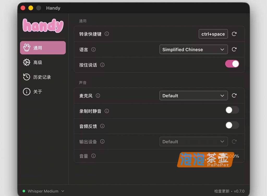Open 历史记录 from the sidebar

(x=43, y=77)
